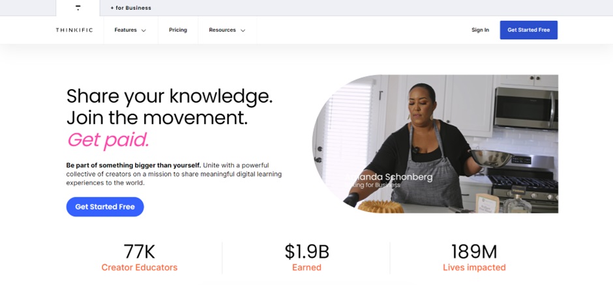Go to the Pricing page
The height and width of the screenshot is (285, 613).
[178, 30]
